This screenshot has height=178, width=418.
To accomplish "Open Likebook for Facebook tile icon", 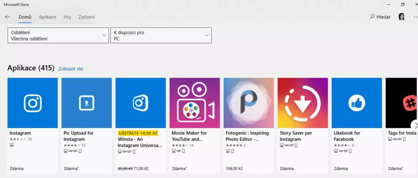I will click(x=357, y=103).
